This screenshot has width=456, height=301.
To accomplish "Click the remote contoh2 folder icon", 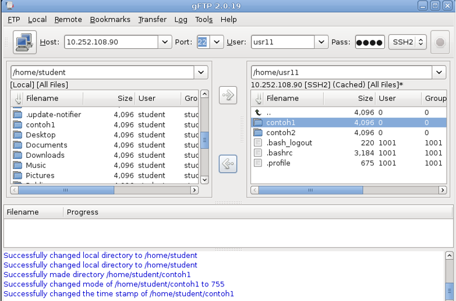I will point(258,133).
